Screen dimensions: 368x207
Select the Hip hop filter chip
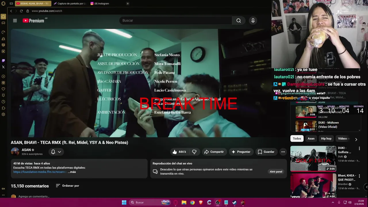tap(326, 139)
